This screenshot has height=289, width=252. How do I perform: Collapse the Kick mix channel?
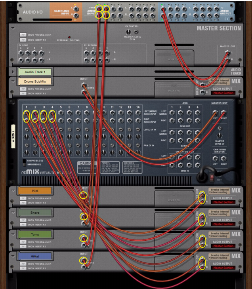click(x=13, y=190)
